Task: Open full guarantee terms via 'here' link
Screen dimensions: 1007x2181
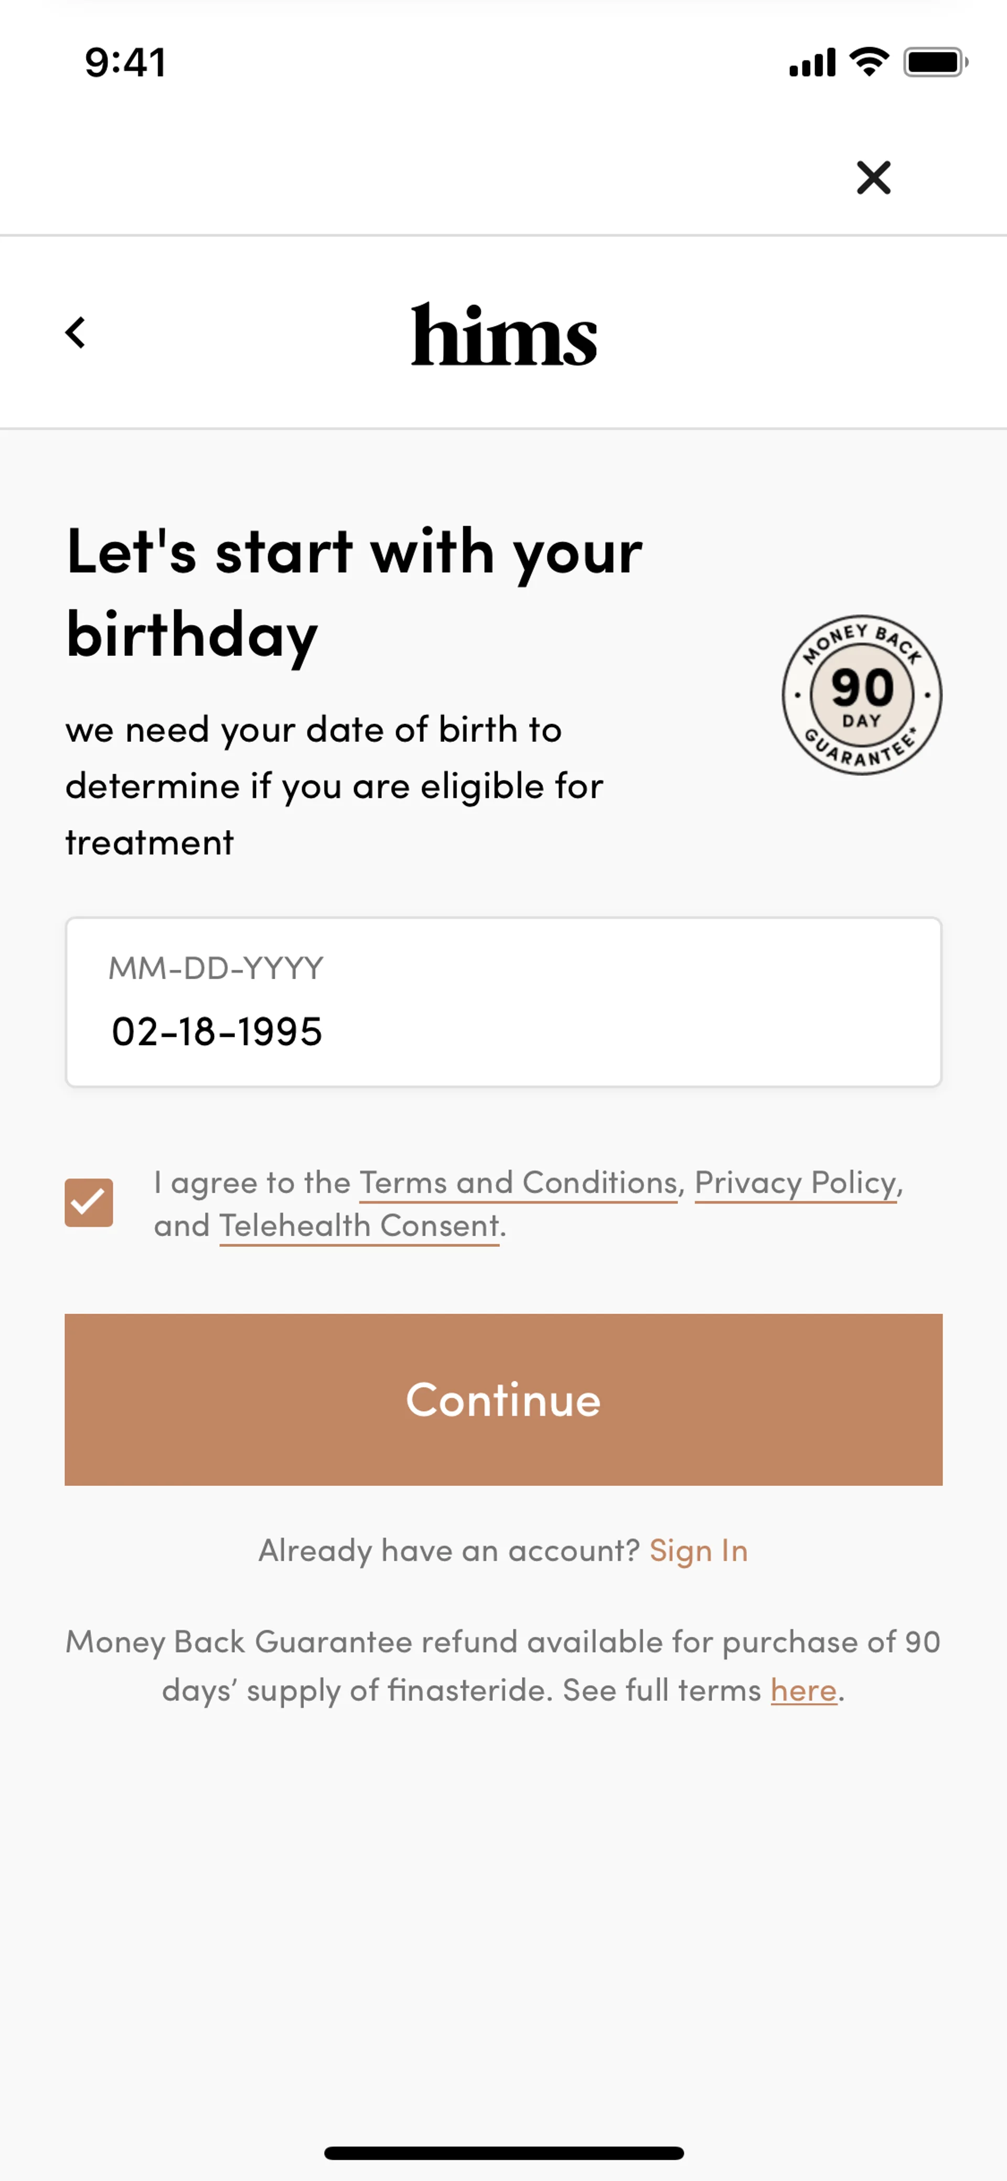Action: pos(803,1690)
